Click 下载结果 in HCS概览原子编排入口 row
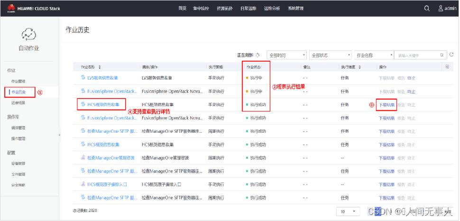Image resolution: width=460 pixels, height=221 pixels. pos(386,184)
